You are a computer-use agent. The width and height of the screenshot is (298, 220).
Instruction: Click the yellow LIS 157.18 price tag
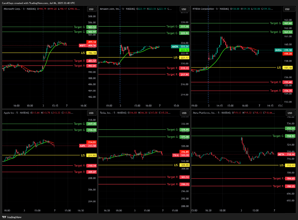[288, 68]
